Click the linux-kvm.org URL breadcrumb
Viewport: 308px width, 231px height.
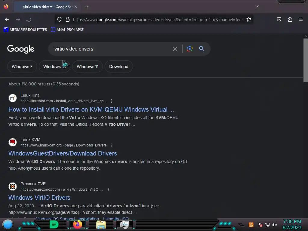[x=63, y=145]
